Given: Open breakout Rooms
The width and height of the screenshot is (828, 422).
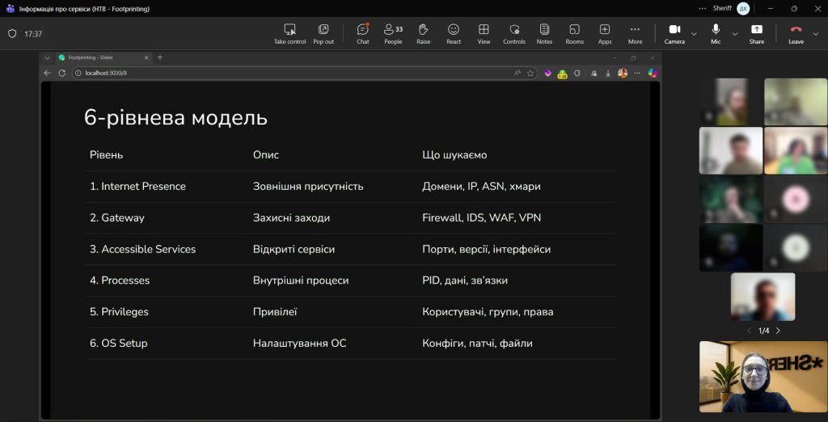Looking at the screenshot, I should tap(574, 33).
